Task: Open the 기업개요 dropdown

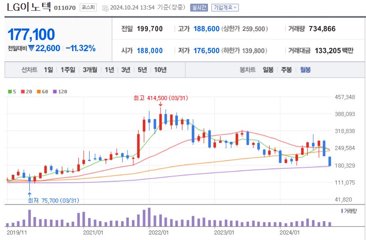Action: tap(224, 7)
